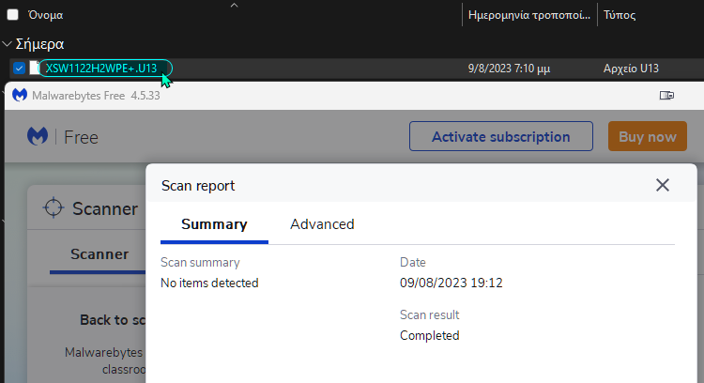This screenshot has width=704, height=383.
Task: Collapse the Σήμερα group
Action: [7, 44]
